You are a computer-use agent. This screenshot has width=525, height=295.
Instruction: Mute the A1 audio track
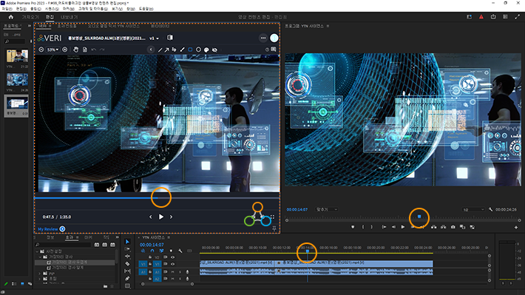173,272
